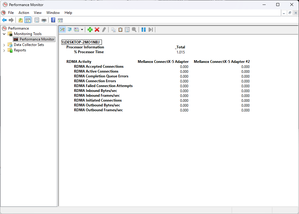Expand the Data Collector Sets node

tap(4, 45)
